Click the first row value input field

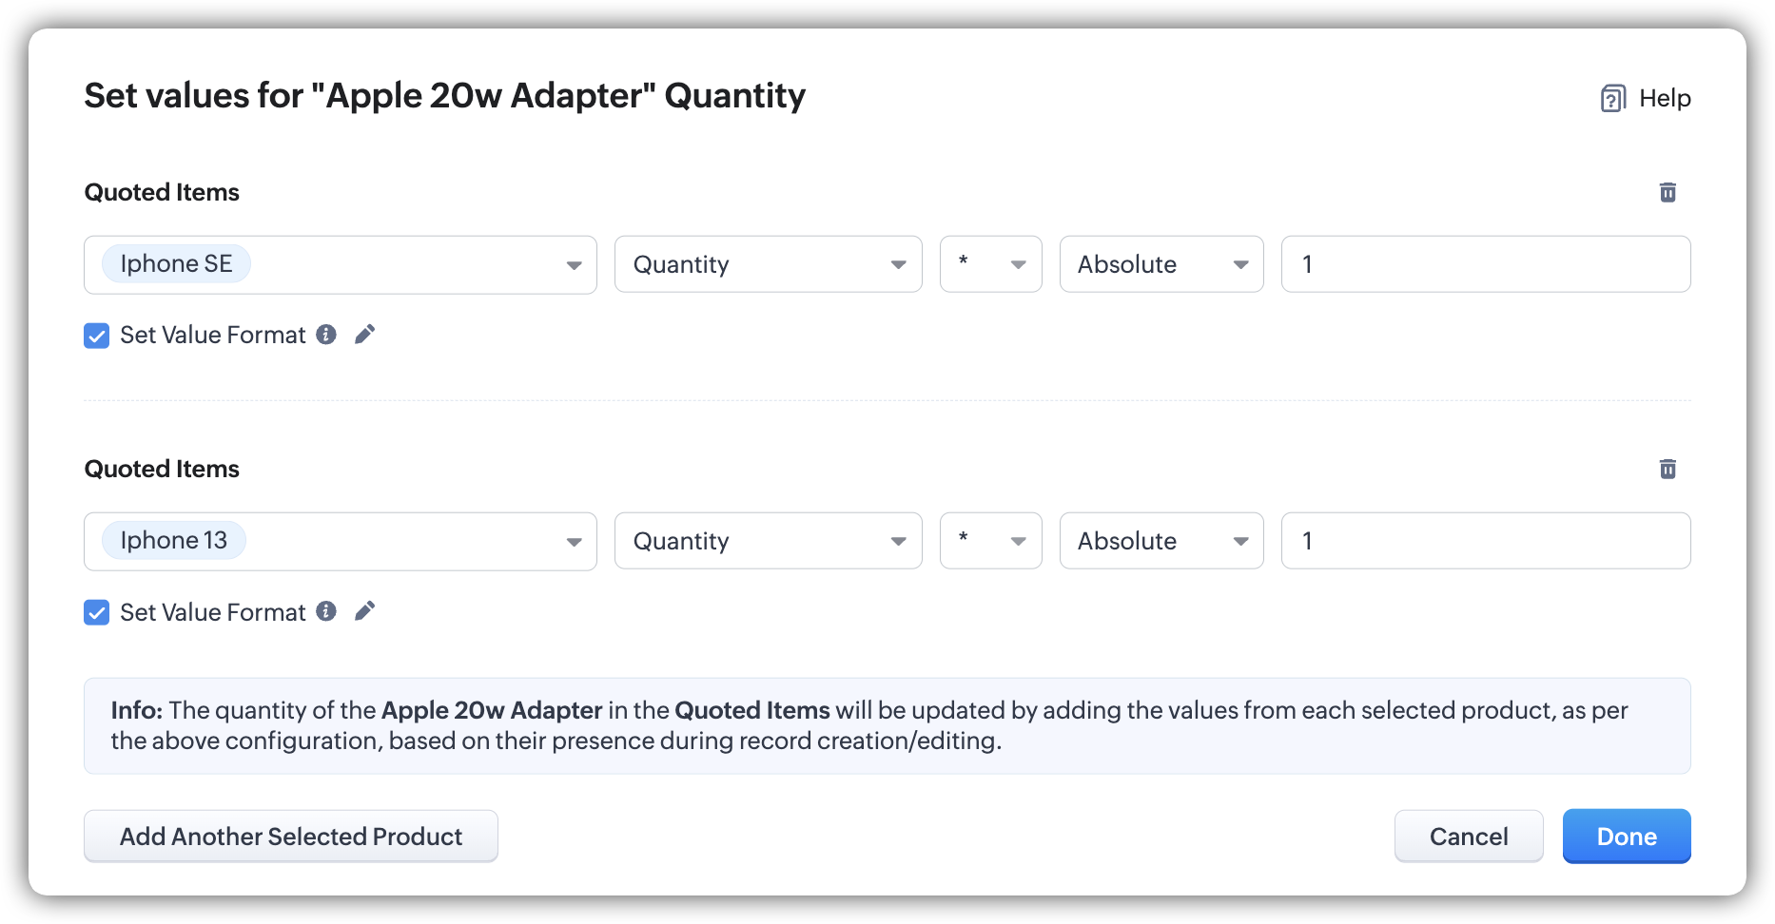point(1485,264)
